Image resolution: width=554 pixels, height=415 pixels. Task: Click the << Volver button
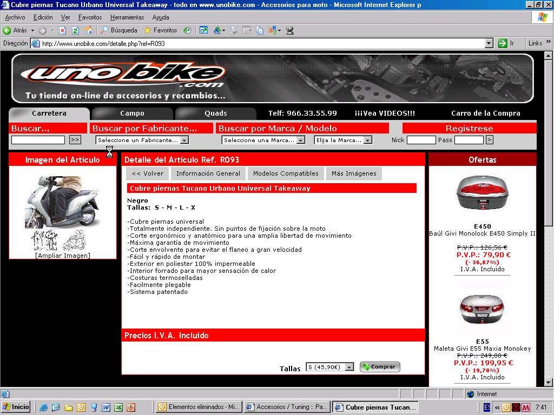click(147, 173)
